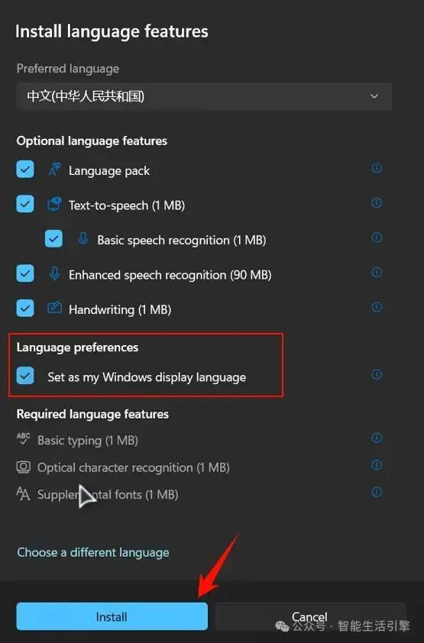Uncheck the Language pack checkbox
Viewport: 424px width, 643px height.
(25, 169)
